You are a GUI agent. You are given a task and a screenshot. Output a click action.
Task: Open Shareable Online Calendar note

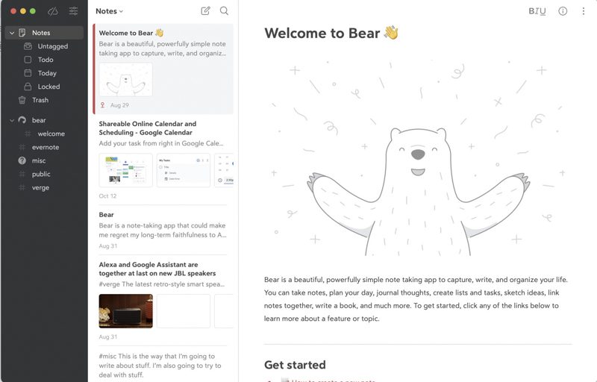163,160
